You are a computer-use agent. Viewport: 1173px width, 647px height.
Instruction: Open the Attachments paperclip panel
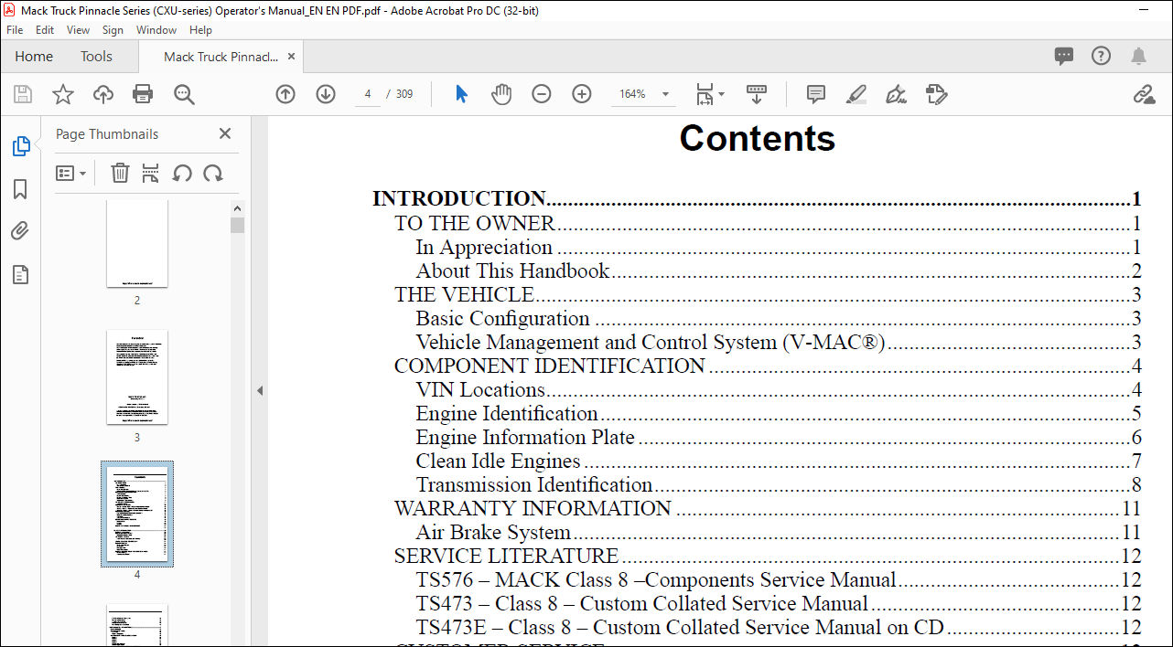point(20,232)
